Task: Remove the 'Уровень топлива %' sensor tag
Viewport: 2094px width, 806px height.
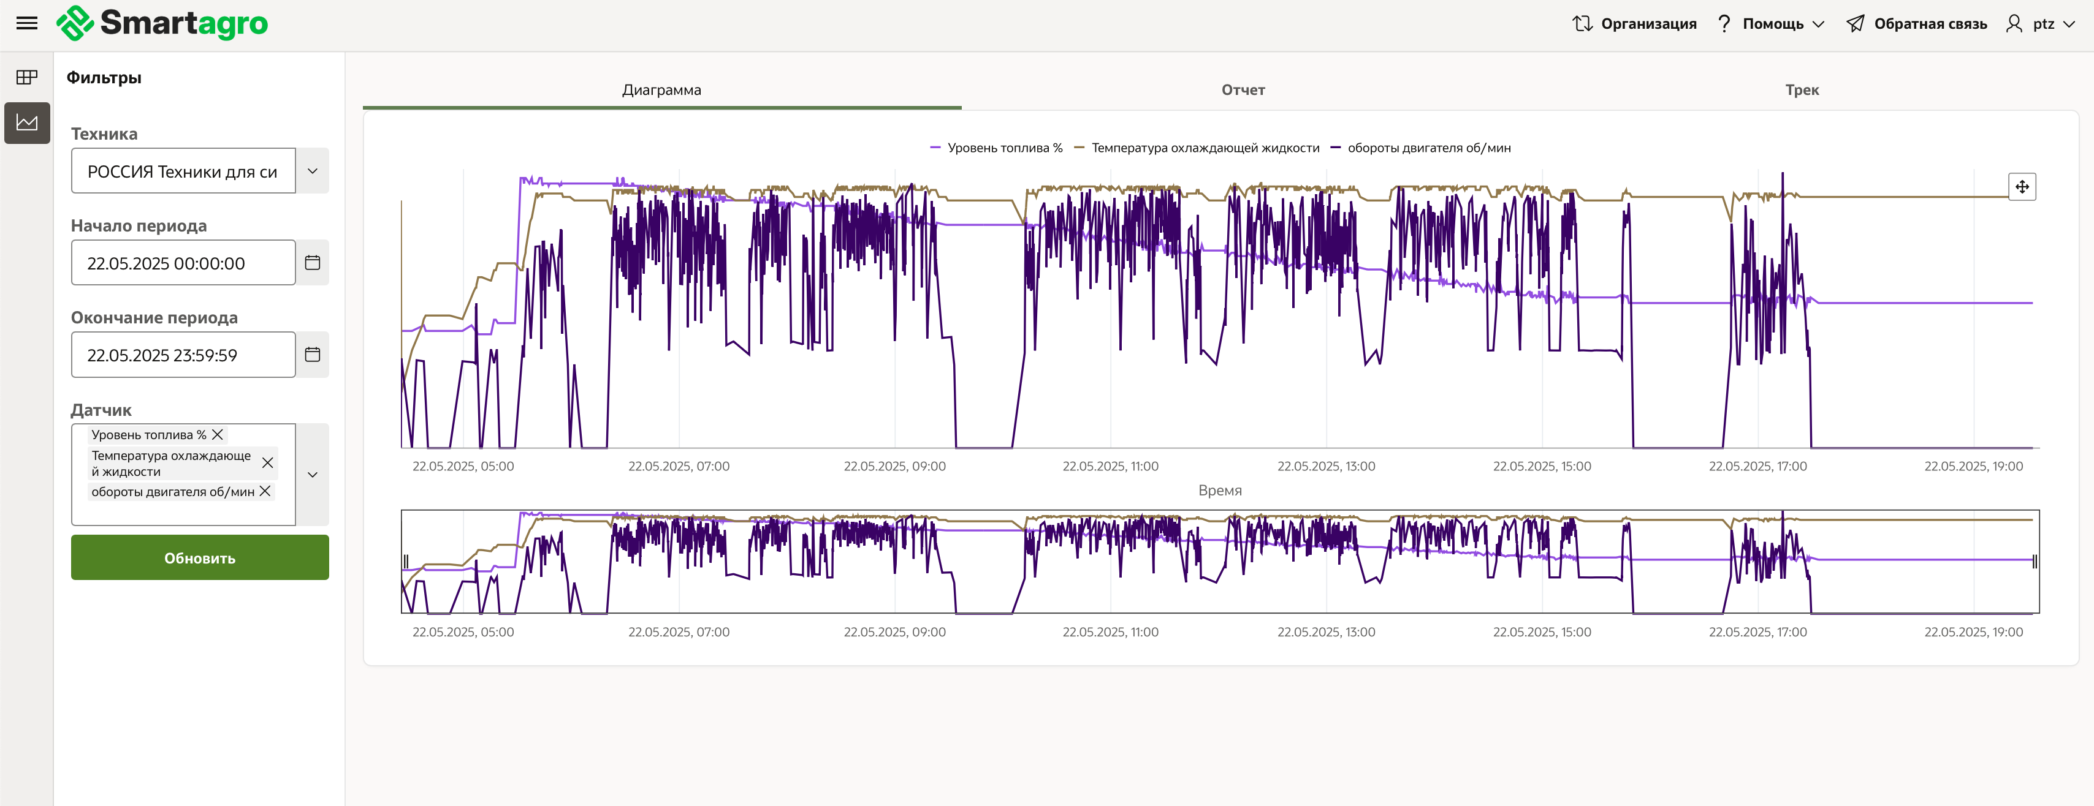Action: point(217,435)
